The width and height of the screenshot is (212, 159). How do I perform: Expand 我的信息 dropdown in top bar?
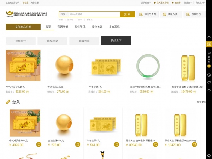(x=146, y=2)
